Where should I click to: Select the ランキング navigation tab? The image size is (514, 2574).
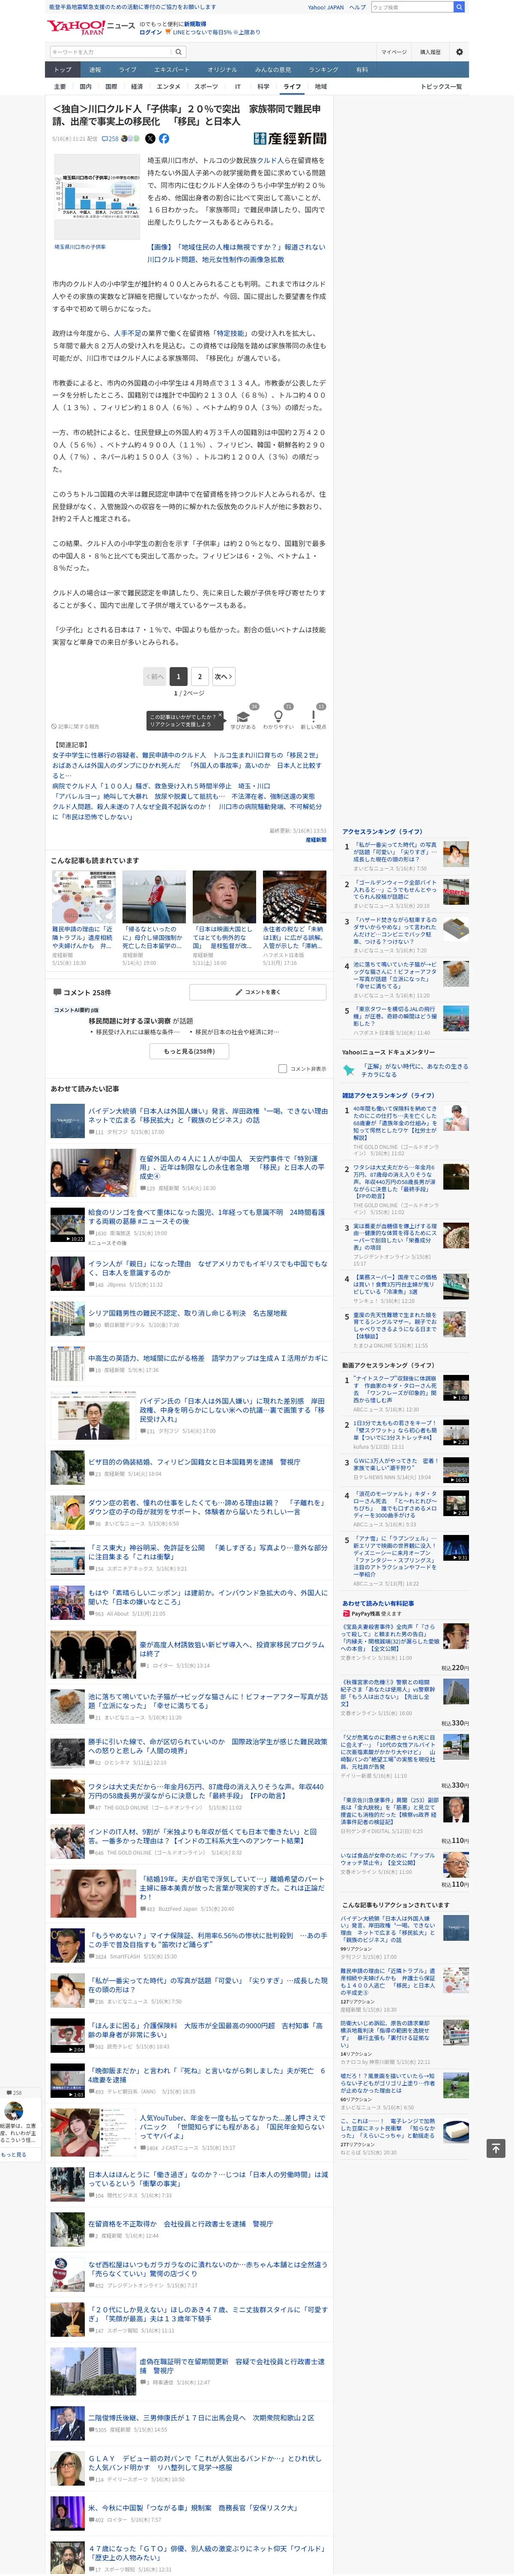coord(323,70)
